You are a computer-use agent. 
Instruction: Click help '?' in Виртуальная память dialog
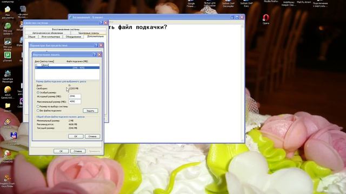coord(95,54)
